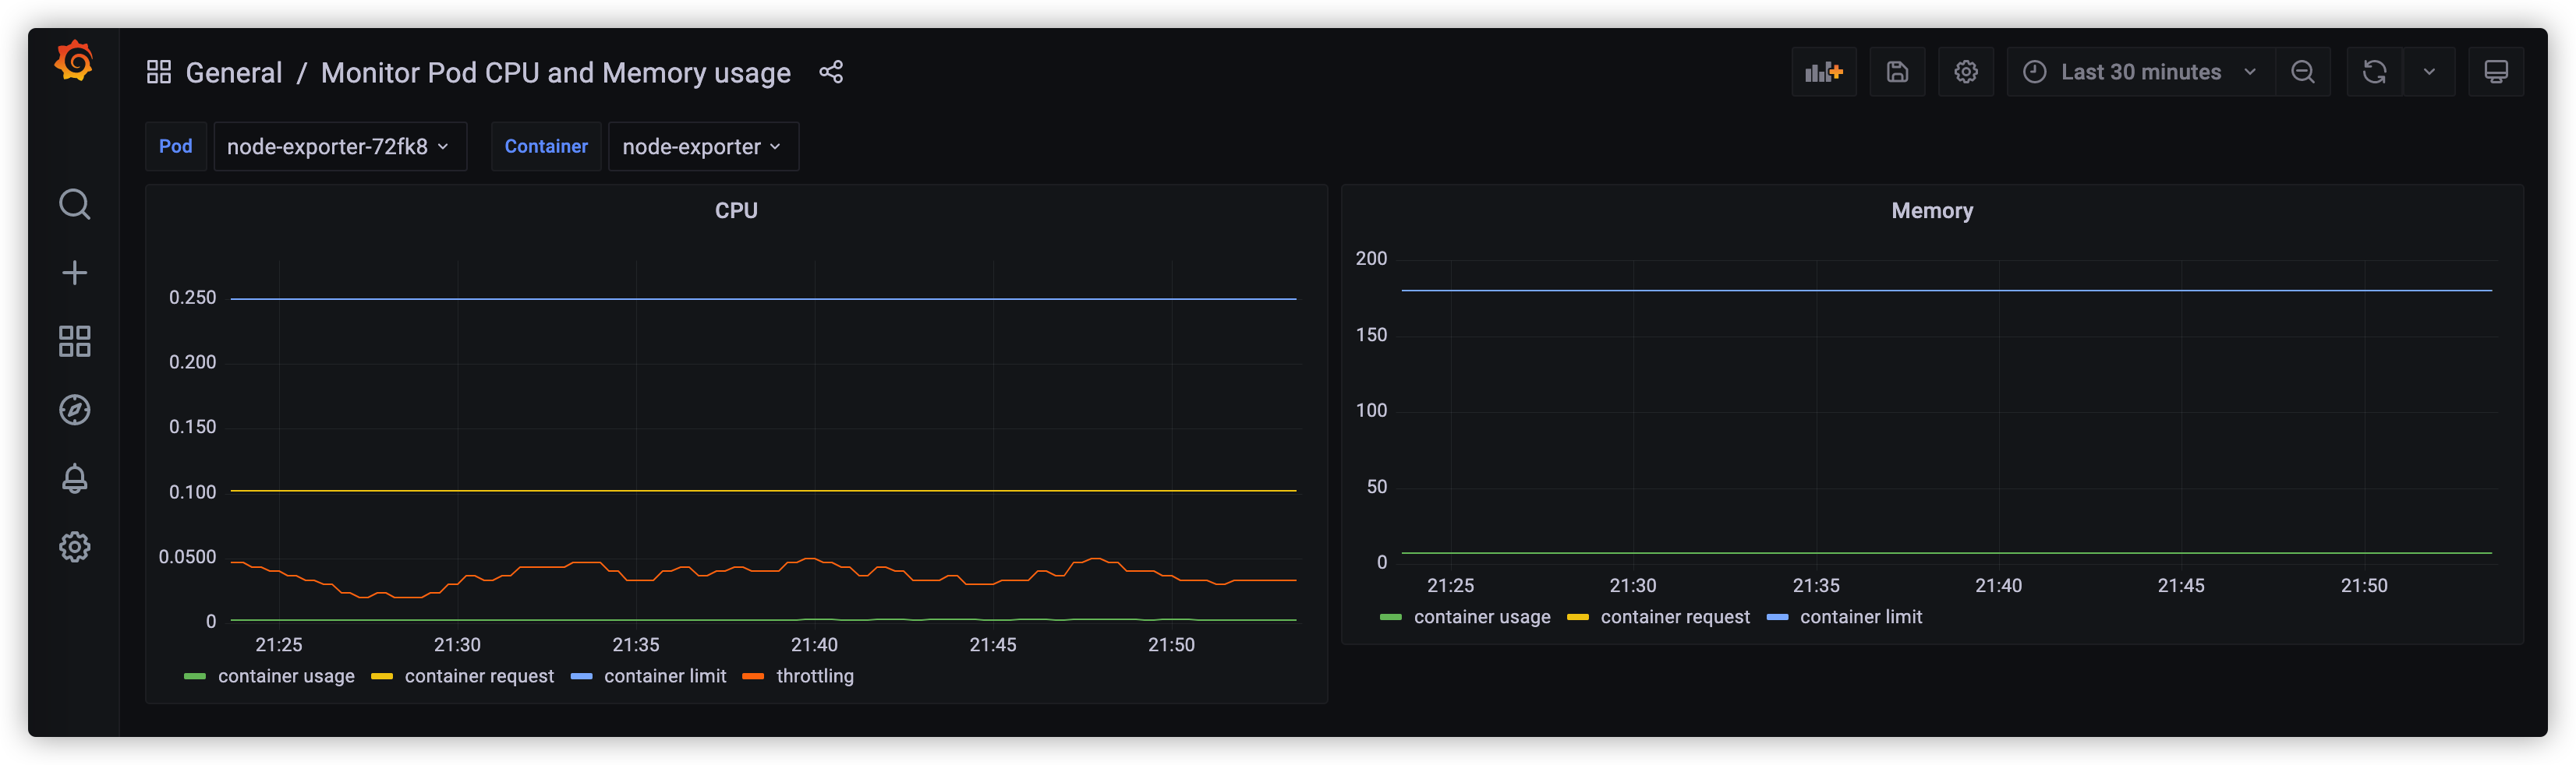Toggle container limit series in Memory legend

coord(1861,617)
